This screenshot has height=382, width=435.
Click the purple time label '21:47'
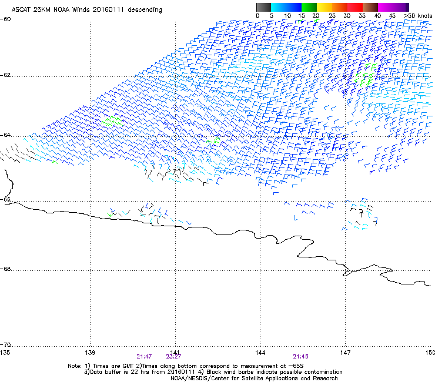click(x=144, y=357)
